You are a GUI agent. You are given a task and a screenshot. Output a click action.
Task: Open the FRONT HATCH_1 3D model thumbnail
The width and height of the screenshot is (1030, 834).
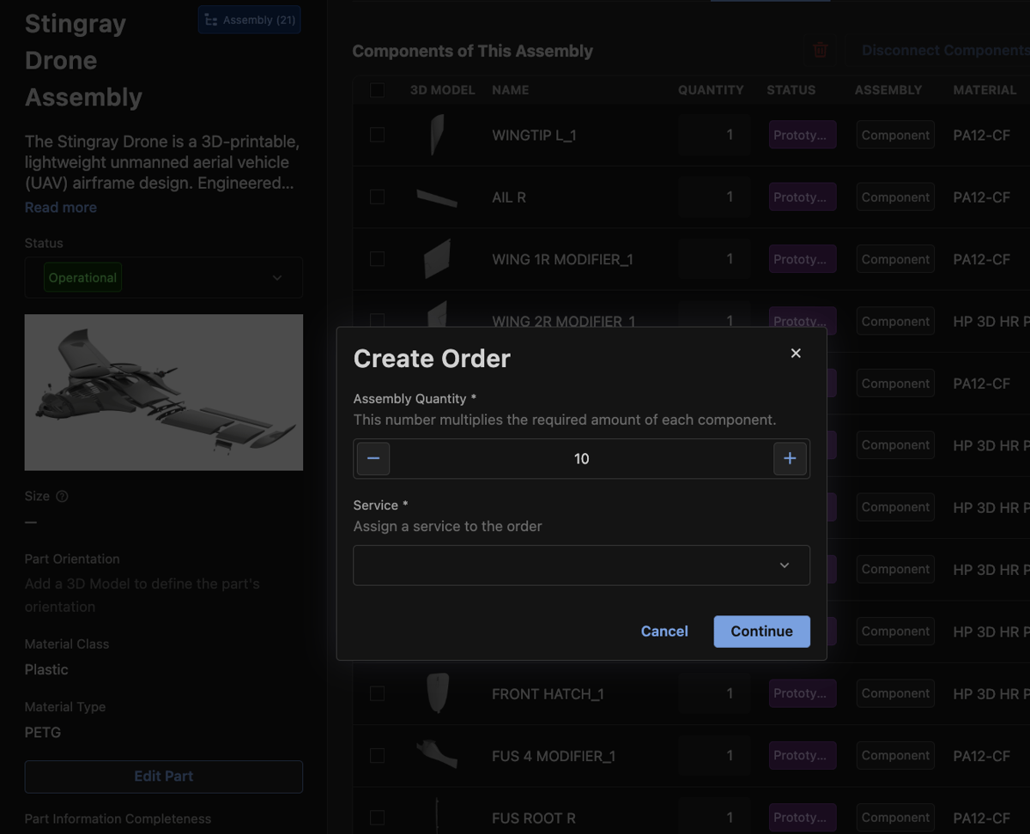point(437,693)
